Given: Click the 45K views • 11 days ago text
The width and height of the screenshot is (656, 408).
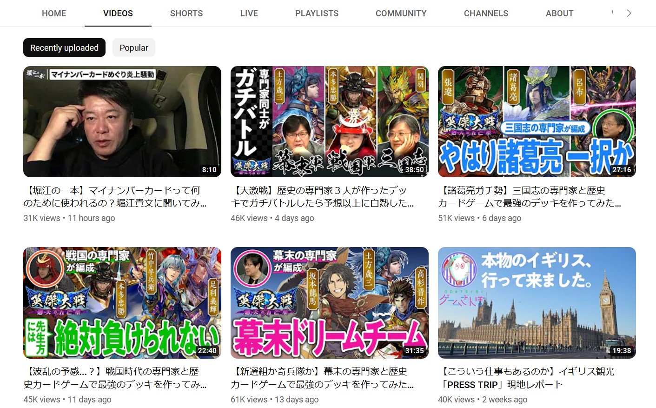Looking at the screenshot, I should point(67,400).
